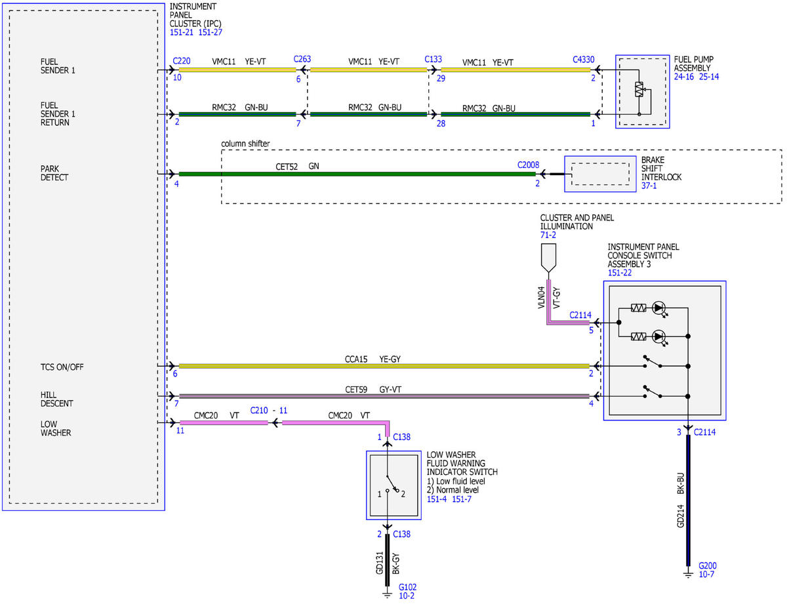The height and width of the screenshot is (608, 787).
Task: Click ground link G102
Action: click(407, 587)
